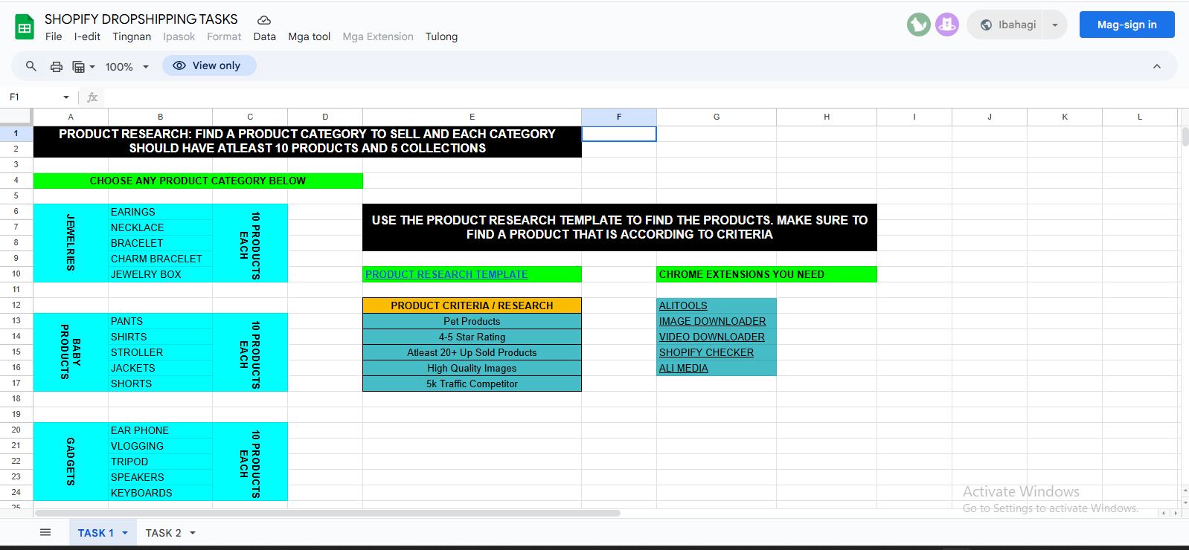The image size is (1189, 550).
Task: Select the STROLLER cell
Action: [x=160, y=352]
